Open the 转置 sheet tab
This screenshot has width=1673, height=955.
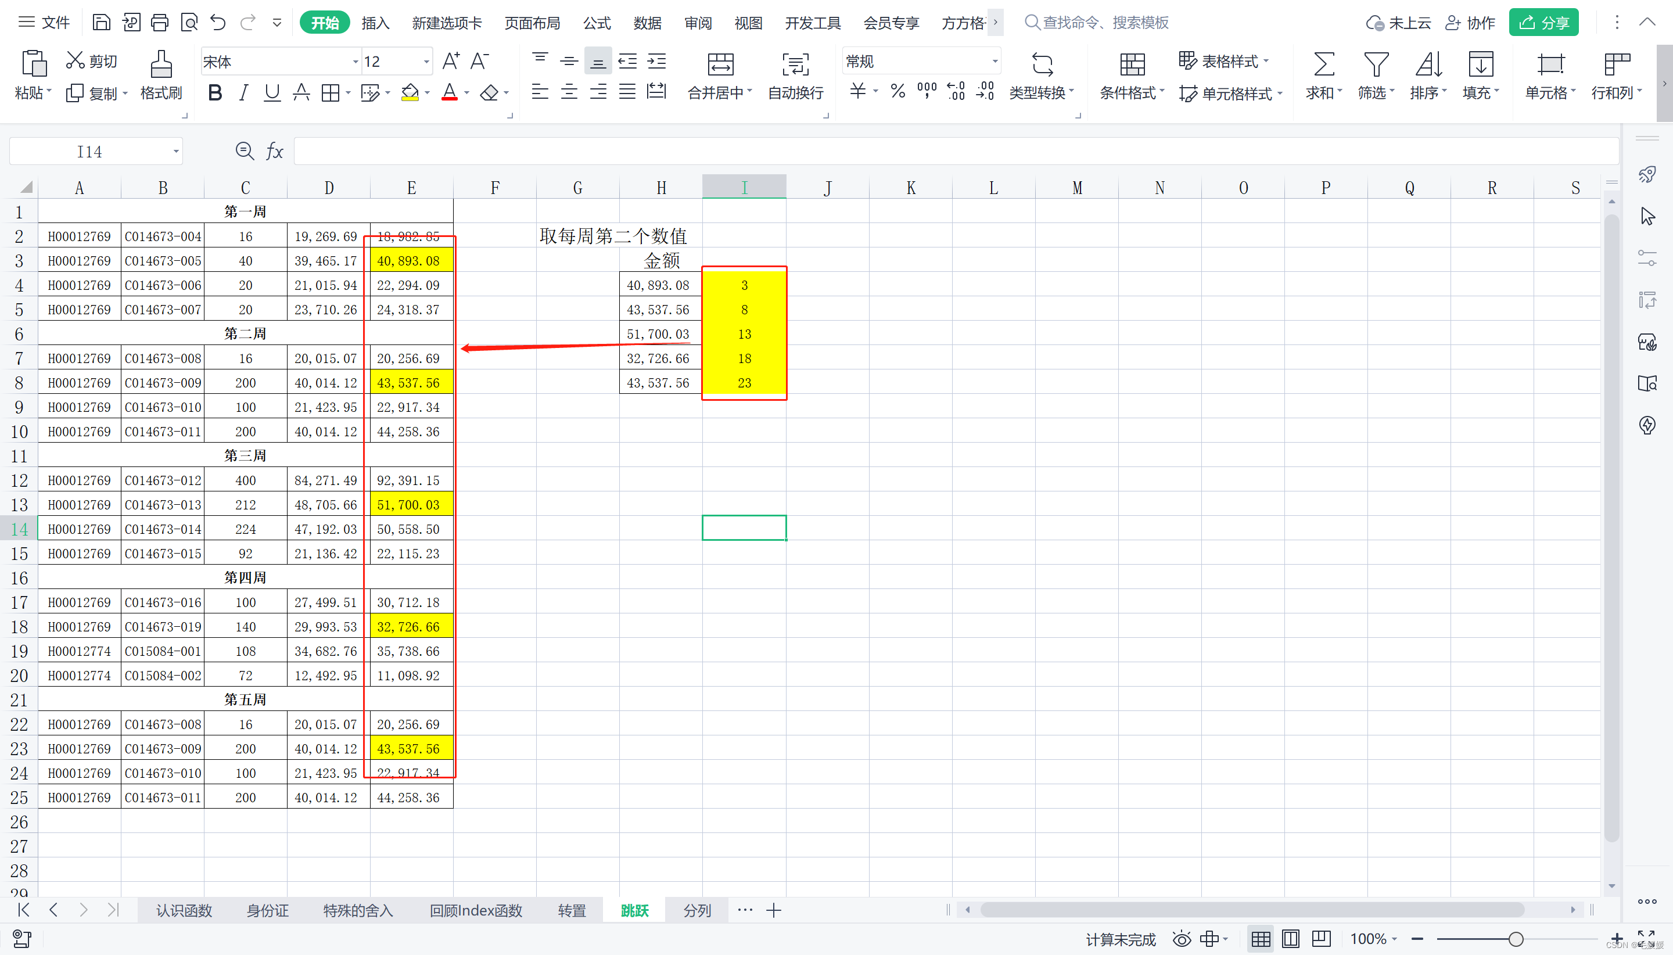click(572, 910)
